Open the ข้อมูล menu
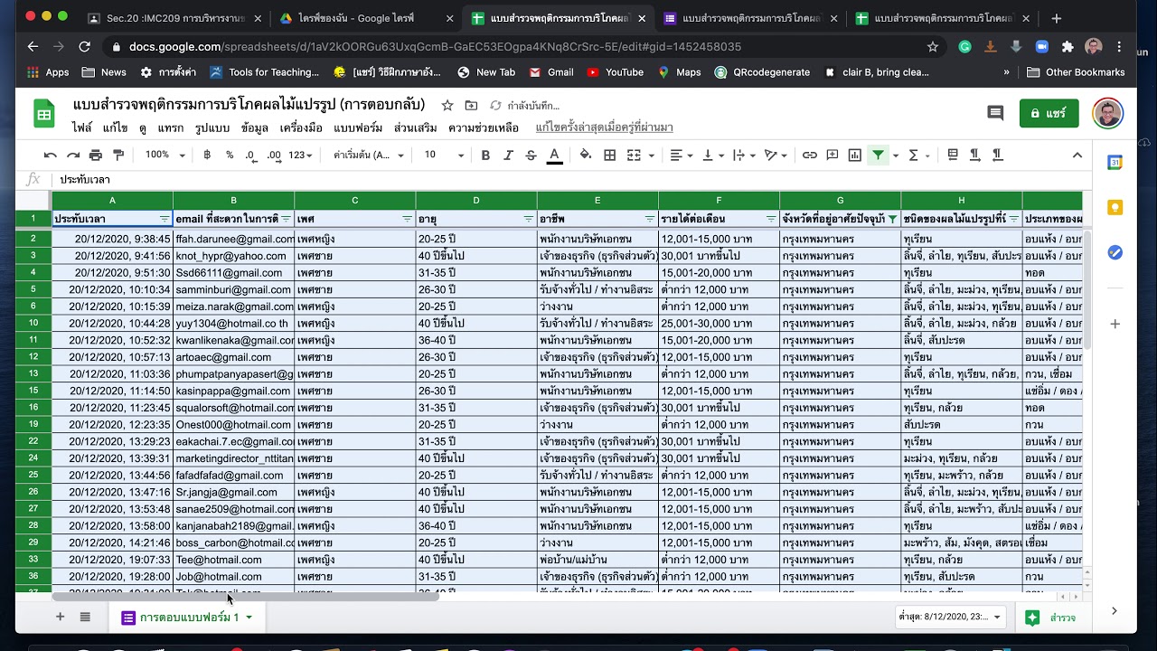 click(x=255, y=128)
